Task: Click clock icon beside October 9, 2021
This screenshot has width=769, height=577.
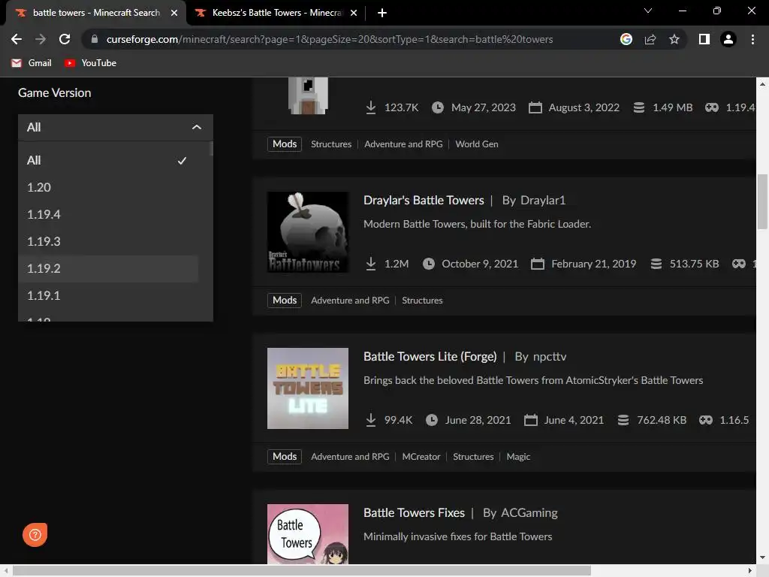Action: coord(429,264)
